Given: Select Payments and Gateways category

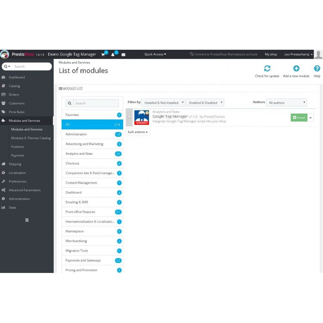Looking at the screenshot, I should [92, 260].
